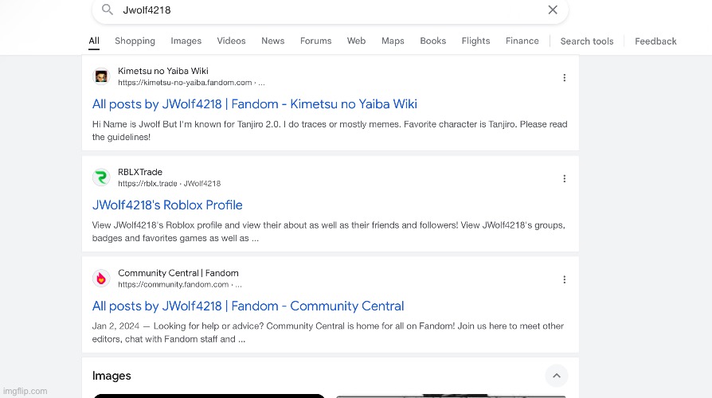Open the Maps tab
712x398 pixels.
393,41
